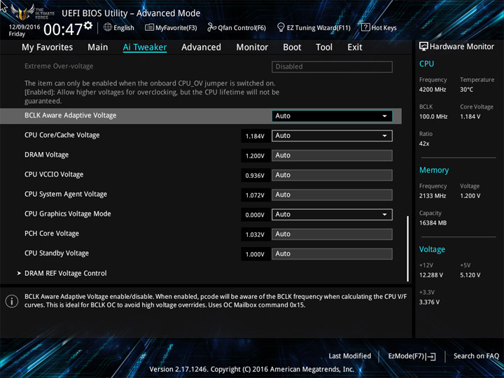Click the 00:47 clock display
The width and height of the screenshot is (504, 378).
pyautogui.click(x=63, y=29)
